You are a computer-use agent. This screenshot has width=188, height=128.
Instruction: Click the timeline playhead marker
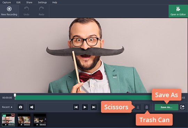click(x=15, y=95)
